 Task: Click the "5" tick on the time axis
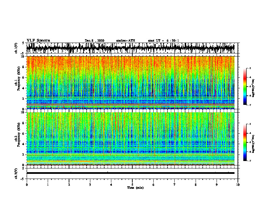pos(132,185)
